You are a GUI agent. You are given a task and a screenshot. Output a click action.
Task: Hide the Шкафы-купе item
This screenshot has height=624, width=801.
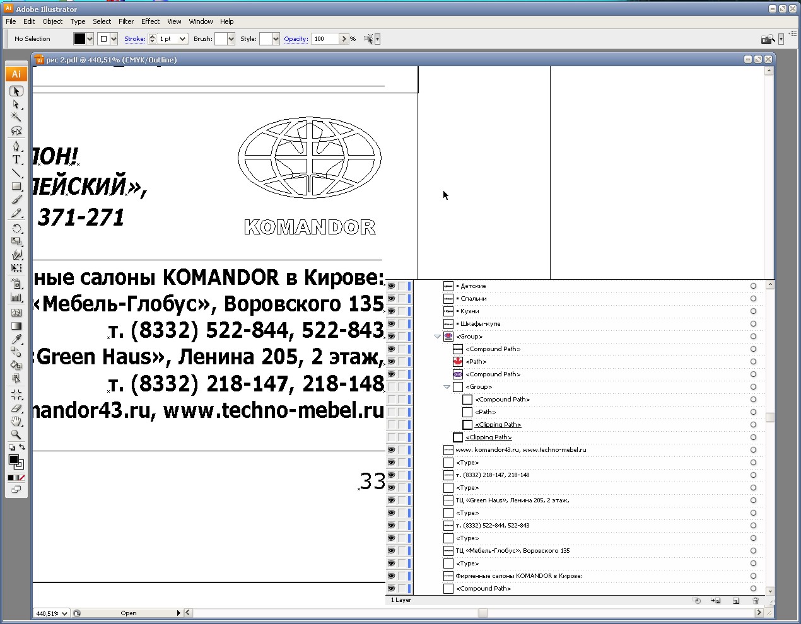[x=391, y=324]
